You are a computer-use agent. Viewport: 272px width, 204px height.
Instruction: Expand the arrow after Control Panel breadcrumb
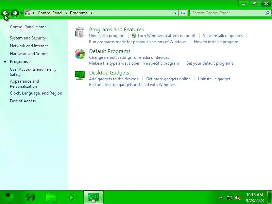click(66, 13)
